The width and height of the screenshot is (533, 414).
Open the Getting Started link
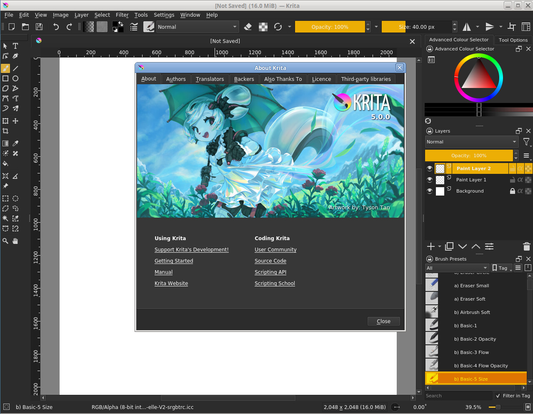click(x=174, y=261)
